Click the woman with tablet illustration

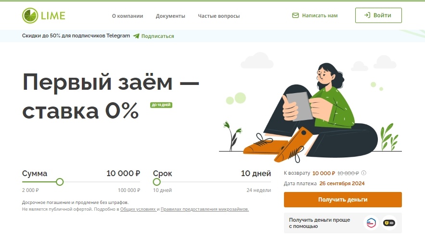[310, 112]
